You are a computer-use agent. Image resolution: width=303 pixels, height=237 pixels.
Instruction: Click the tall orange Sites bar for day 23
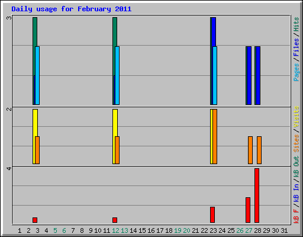pyautogui.click(x=215, y=136)
